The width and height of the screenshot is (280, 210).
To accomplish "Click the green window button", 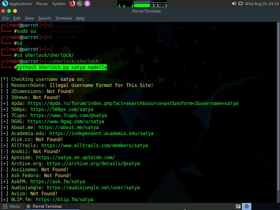I will pos(9,11).
